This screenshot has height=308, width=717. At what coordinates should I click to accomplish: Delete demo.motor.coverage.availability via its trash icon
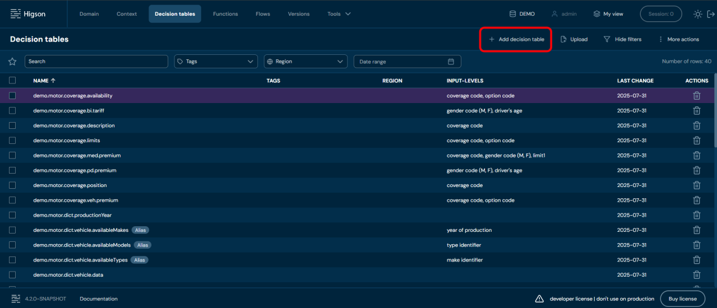coord(696,96)
